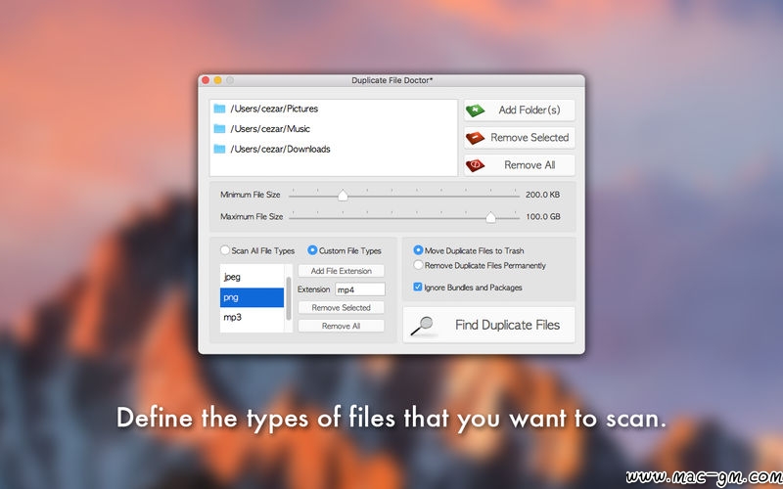Click the green Add Folder(s) icon

tap(475, 111)
